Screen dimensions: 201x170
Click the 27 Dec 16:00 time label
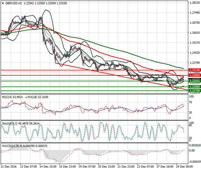pyautogui.click(x=165, y=167)
